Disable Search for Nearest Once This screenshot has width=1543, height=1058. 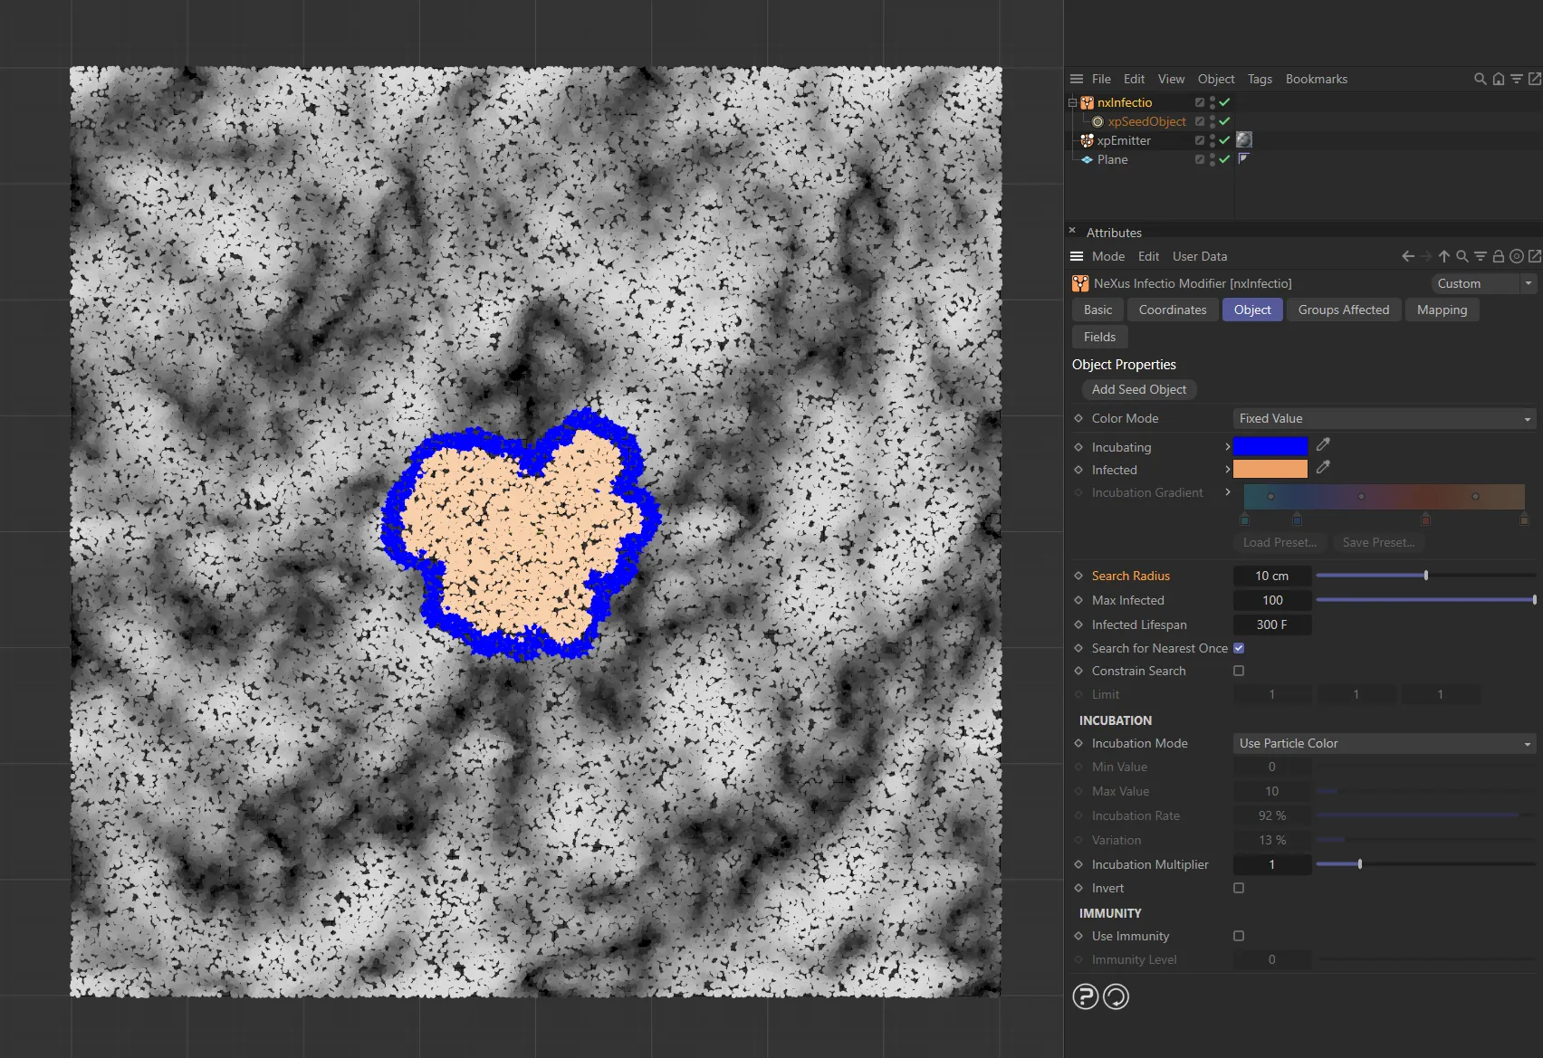coord(1239,648)
